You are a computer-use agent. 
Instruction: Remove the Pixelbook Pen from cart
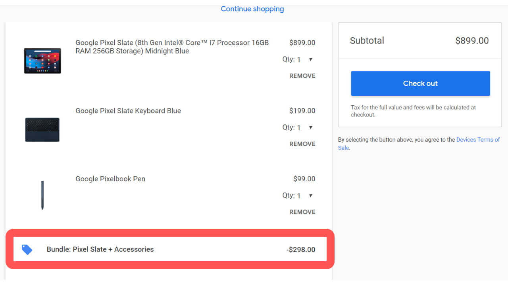302,212
